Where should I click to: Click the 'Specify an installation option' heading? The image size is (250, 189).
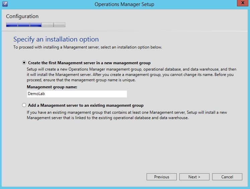pos(56,39)
